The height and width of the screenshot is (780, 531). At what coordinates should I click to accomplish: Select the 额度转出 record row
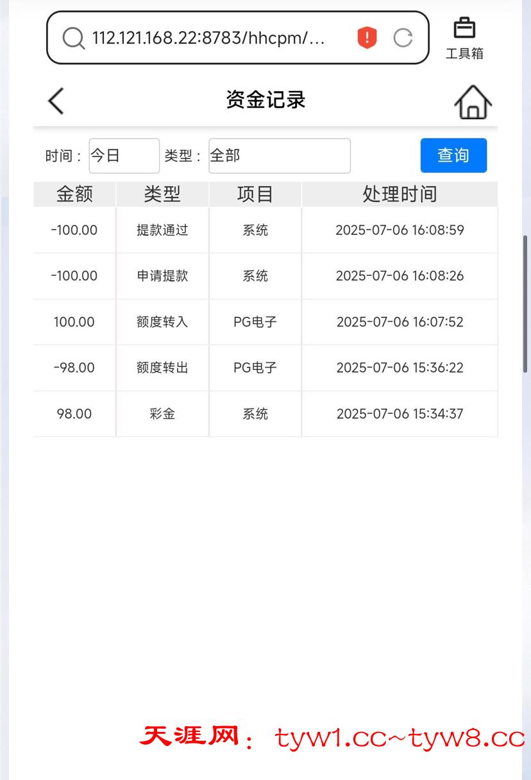[x=162, y=368]
